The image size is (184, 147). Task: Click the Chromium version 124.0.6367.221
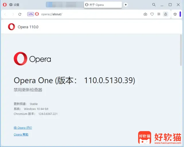click(48, 114)
